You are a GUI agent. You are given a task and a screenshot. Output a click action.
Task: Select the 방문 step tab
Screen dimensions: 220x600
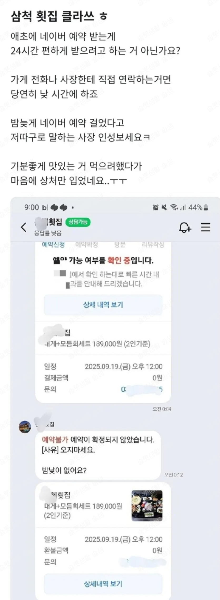click(120, 244)
